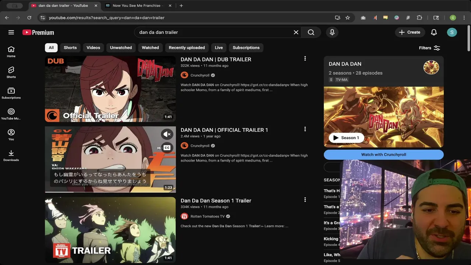The image size is (471, 265).
Task: Open Subscriptions in the left sidebar
Action: 11,93
